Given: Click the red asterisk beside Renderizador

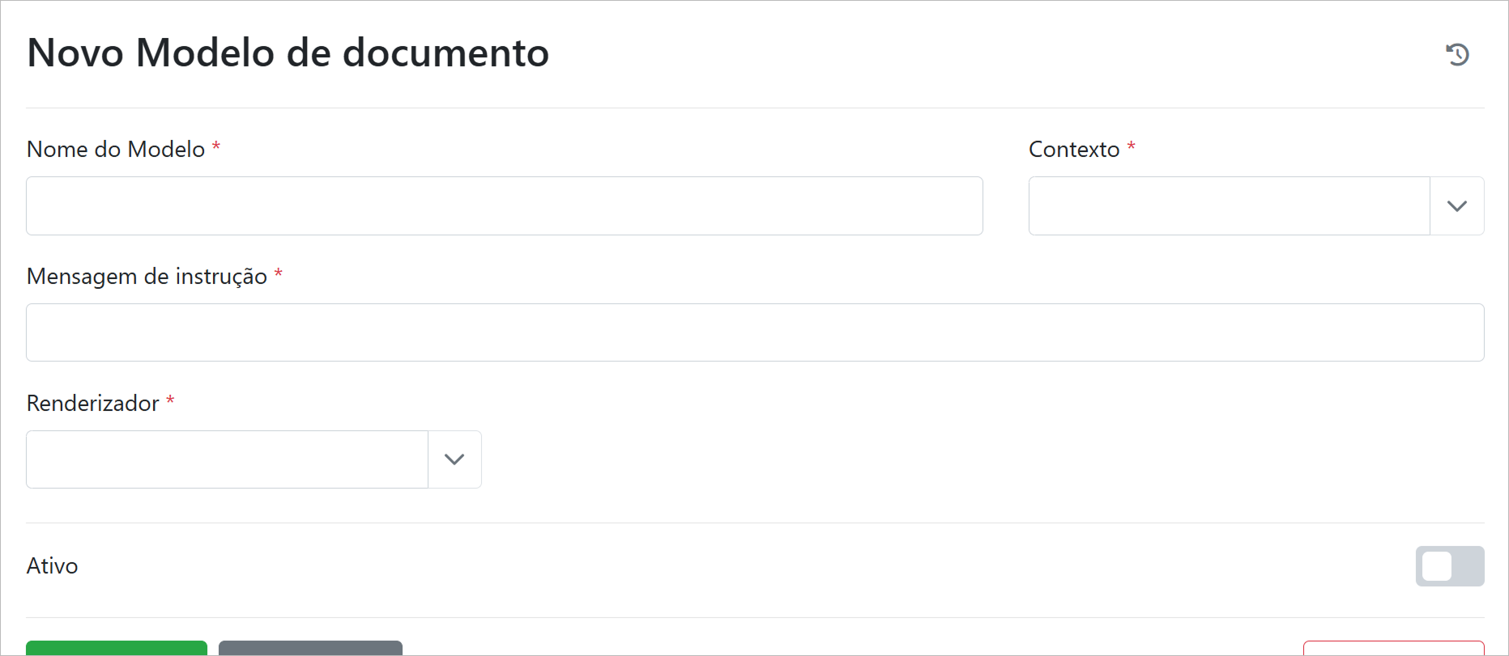Looking at the screenshot, I should [x=170, y=400].
